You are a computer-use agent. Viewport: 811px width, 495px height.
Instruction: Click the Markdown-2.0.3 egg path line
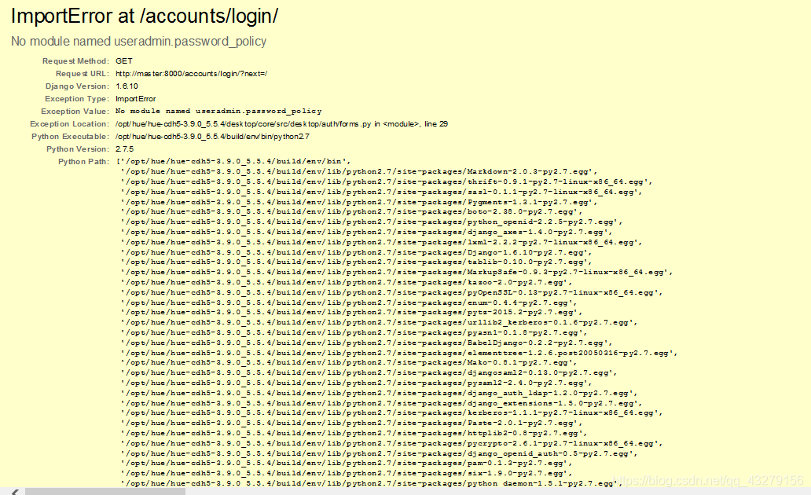coord(359,171)
